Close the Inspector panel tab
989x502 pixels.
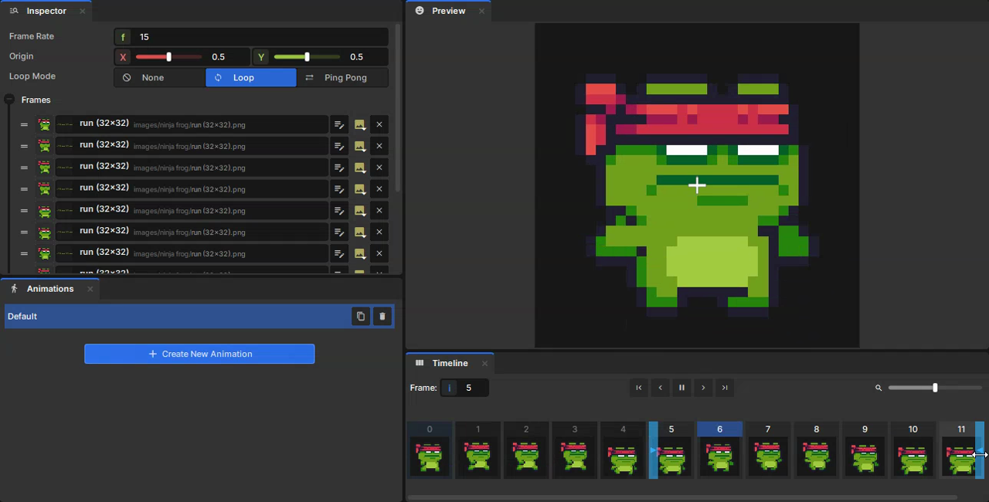pos(83,11)
